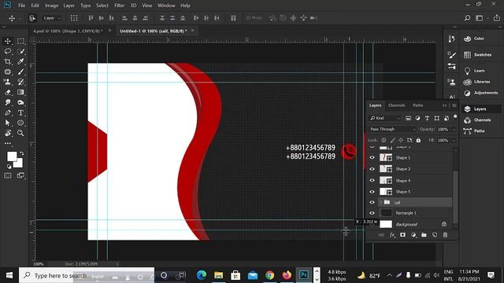Select the Horizontal Type tool
This screenshot has width=504, height=283.
pos(20,112)
